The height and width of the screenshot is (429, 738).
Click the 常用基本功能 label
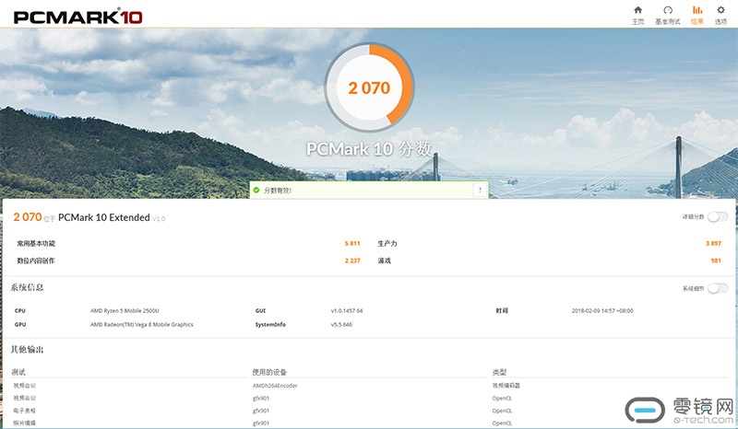pyautogui.click(x=36, y=243)
